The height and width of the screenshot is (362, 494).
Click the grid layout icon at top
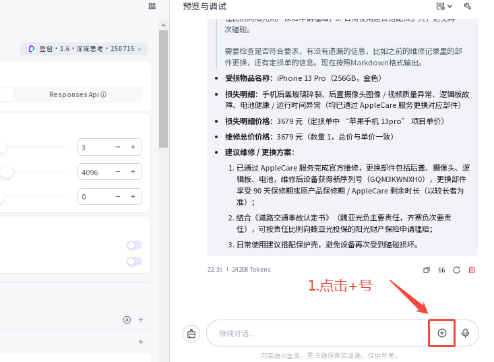[152, 6]
